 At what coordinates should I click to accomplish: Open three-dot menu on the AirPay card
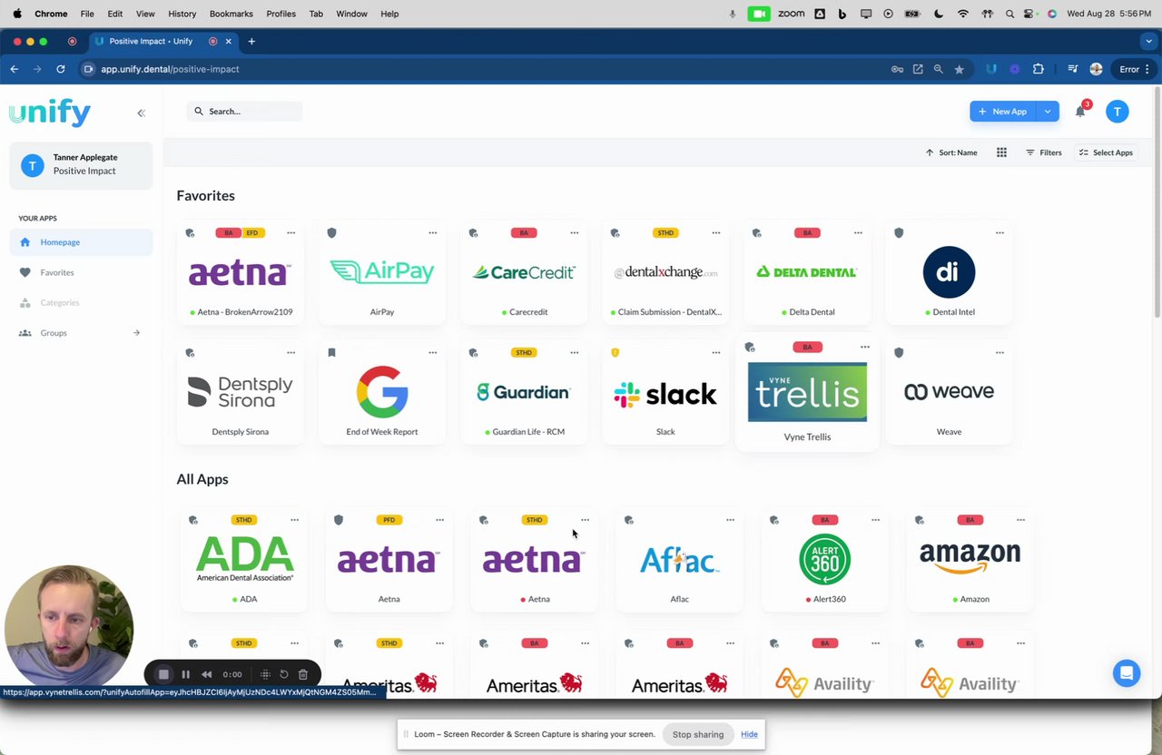pyautogui.click(x=432, y=233)
